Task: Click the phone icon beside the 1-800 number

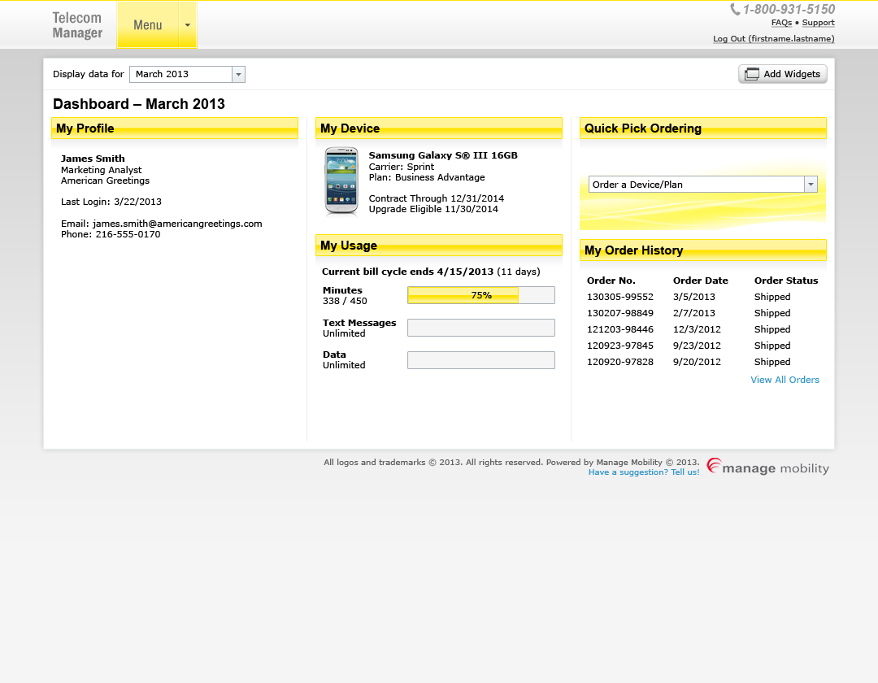Action: [735, 10]
